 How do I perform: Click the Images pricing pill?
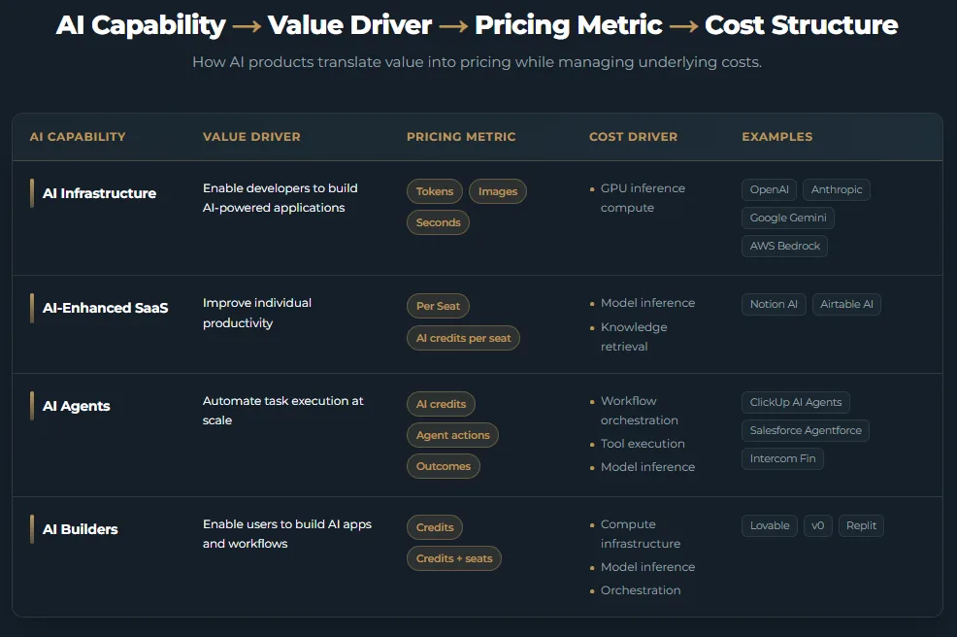coord(497,191)
